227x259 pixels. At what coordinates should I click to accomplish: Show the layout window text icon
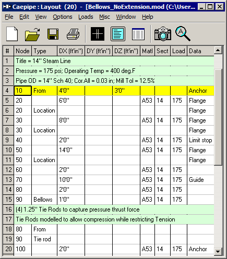[x=118, y=34]
